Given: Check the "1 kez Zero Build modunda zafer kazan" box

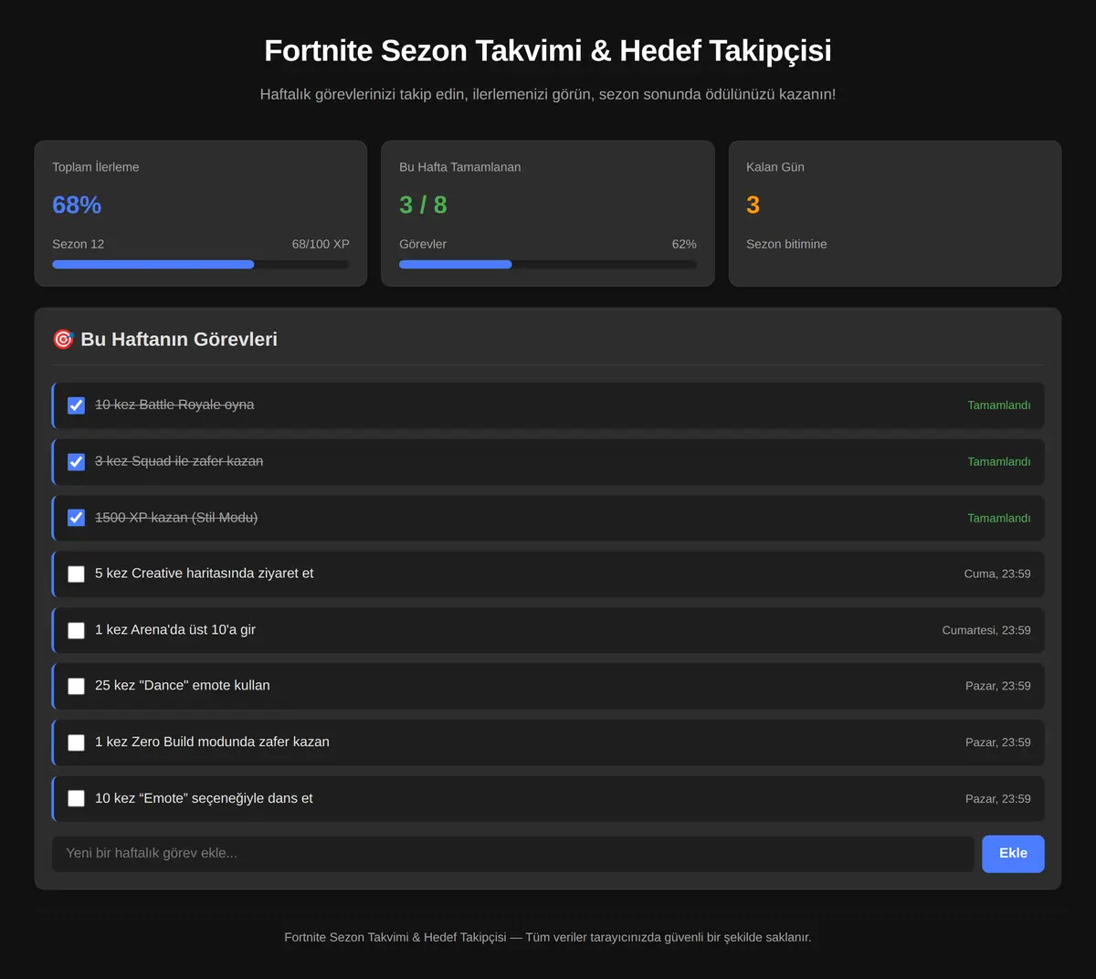Looking at the screenshot, I should point(77,742).
